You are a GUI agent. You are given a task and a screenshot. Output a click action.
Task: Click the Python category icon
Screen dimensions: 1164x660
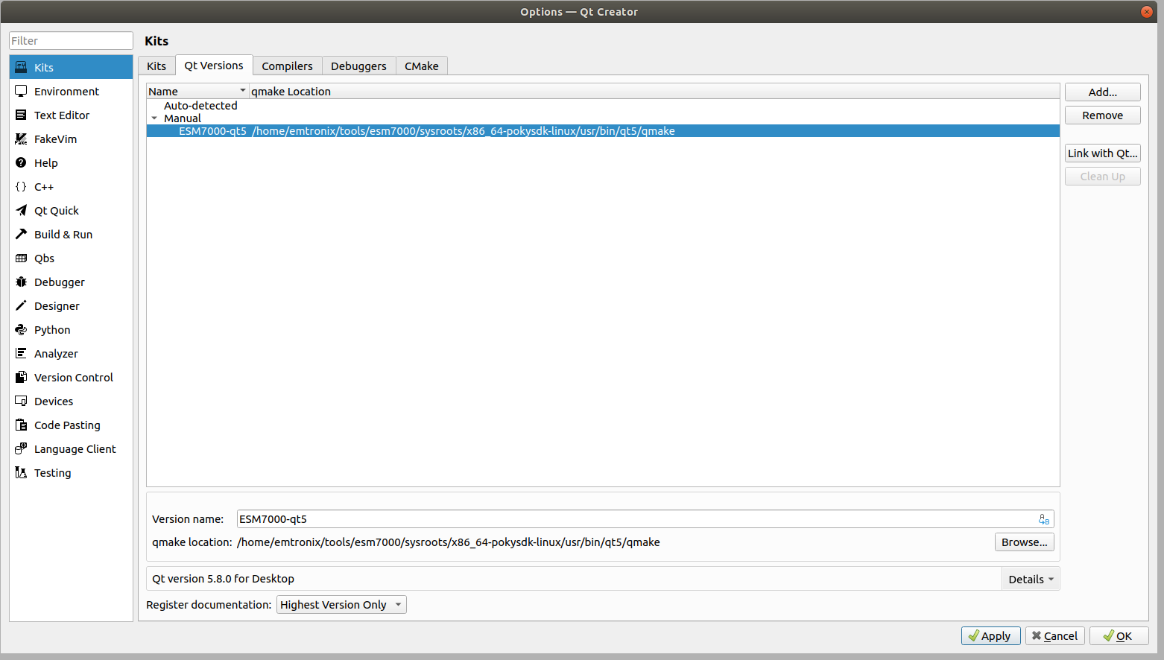(21, 329)
